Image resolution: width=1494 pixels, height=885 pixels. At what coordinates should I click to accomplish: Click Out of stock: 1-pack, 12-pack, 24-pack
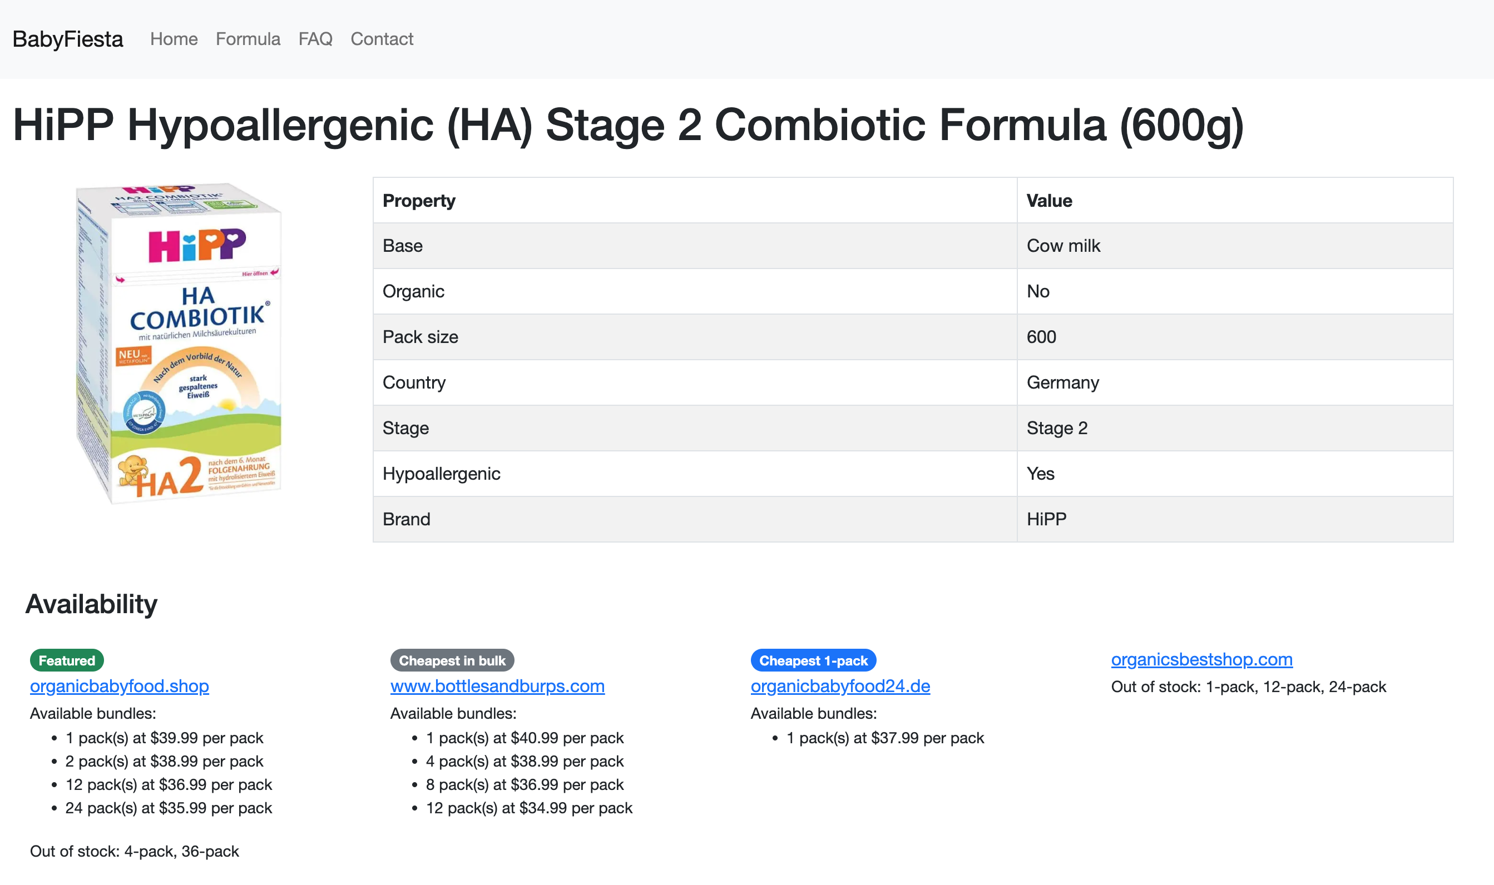(x=1248, y=687)
